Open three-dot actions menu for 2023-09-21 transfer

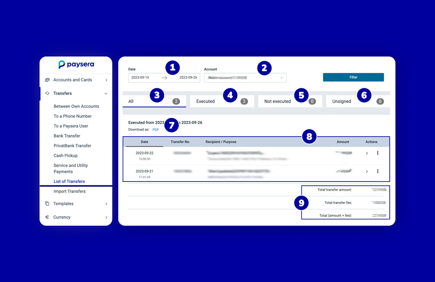pos(378,171)
